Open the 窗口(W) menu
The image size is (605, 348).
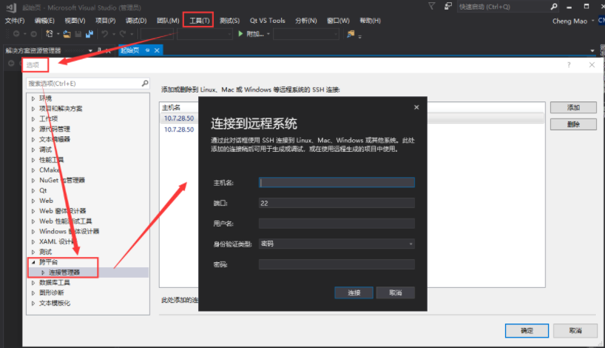[x=339, y=21]
